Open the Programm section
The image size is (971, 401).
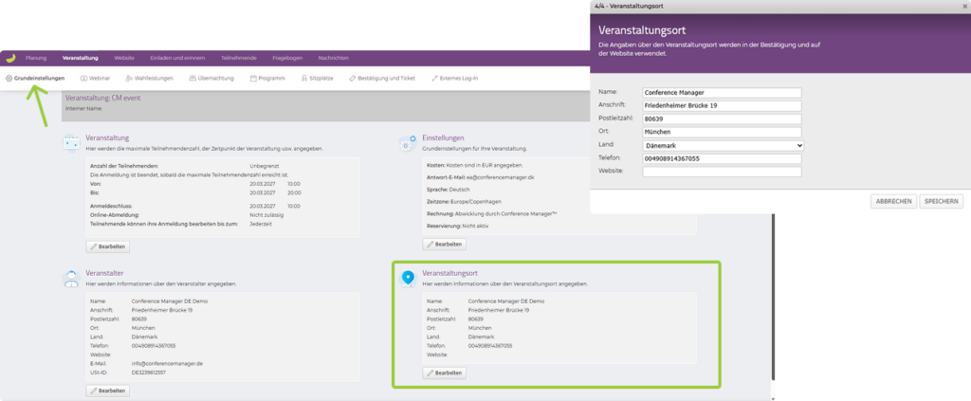pos(267,78)
